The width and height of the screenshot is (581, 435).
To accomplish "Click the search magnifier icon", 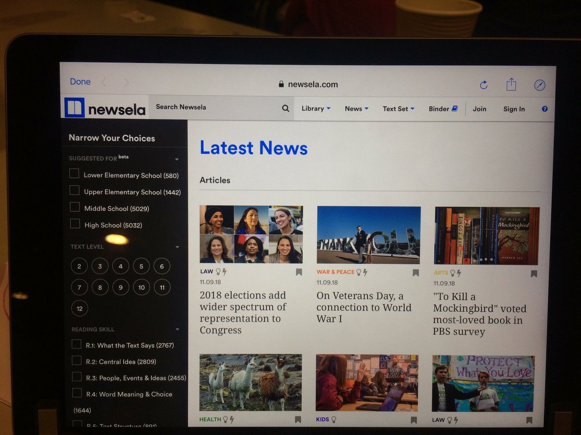I will [285, 107].
